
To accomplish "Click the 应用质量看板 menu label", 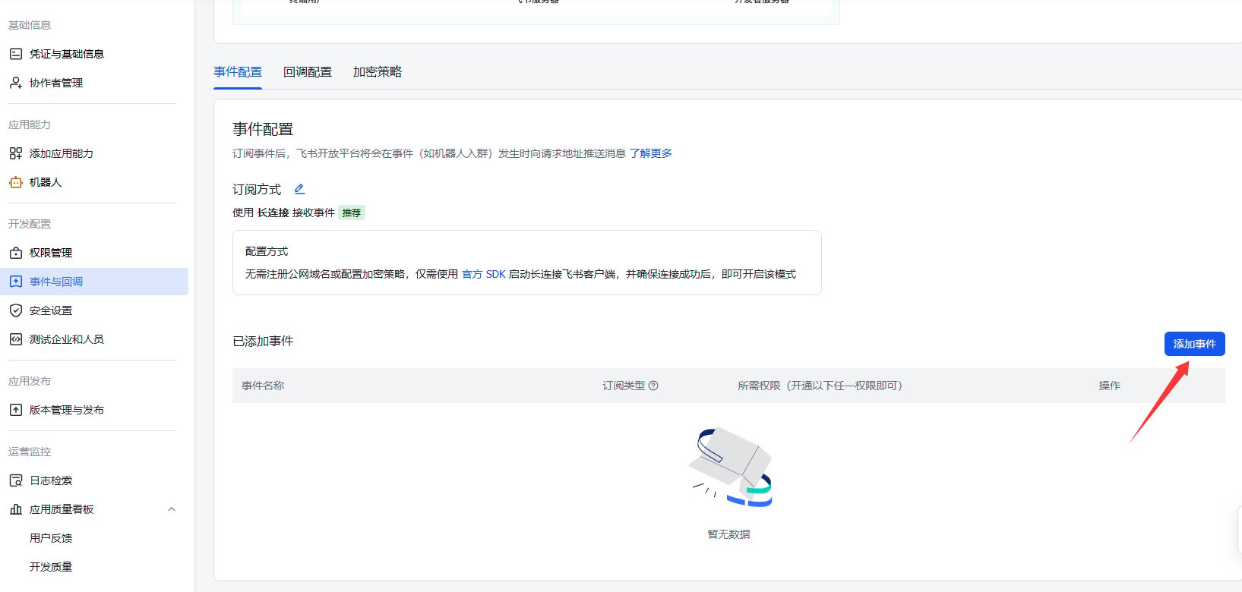I will click(62, 509).
